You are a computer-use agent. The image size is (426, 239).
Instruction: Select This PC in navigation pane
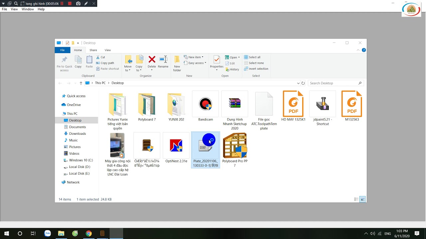click(x=72, y=114)
